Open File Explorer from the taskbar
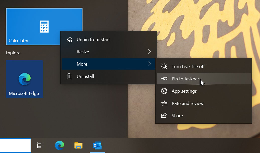The width and height of the screenshot is (260, 153). point(78,145)
